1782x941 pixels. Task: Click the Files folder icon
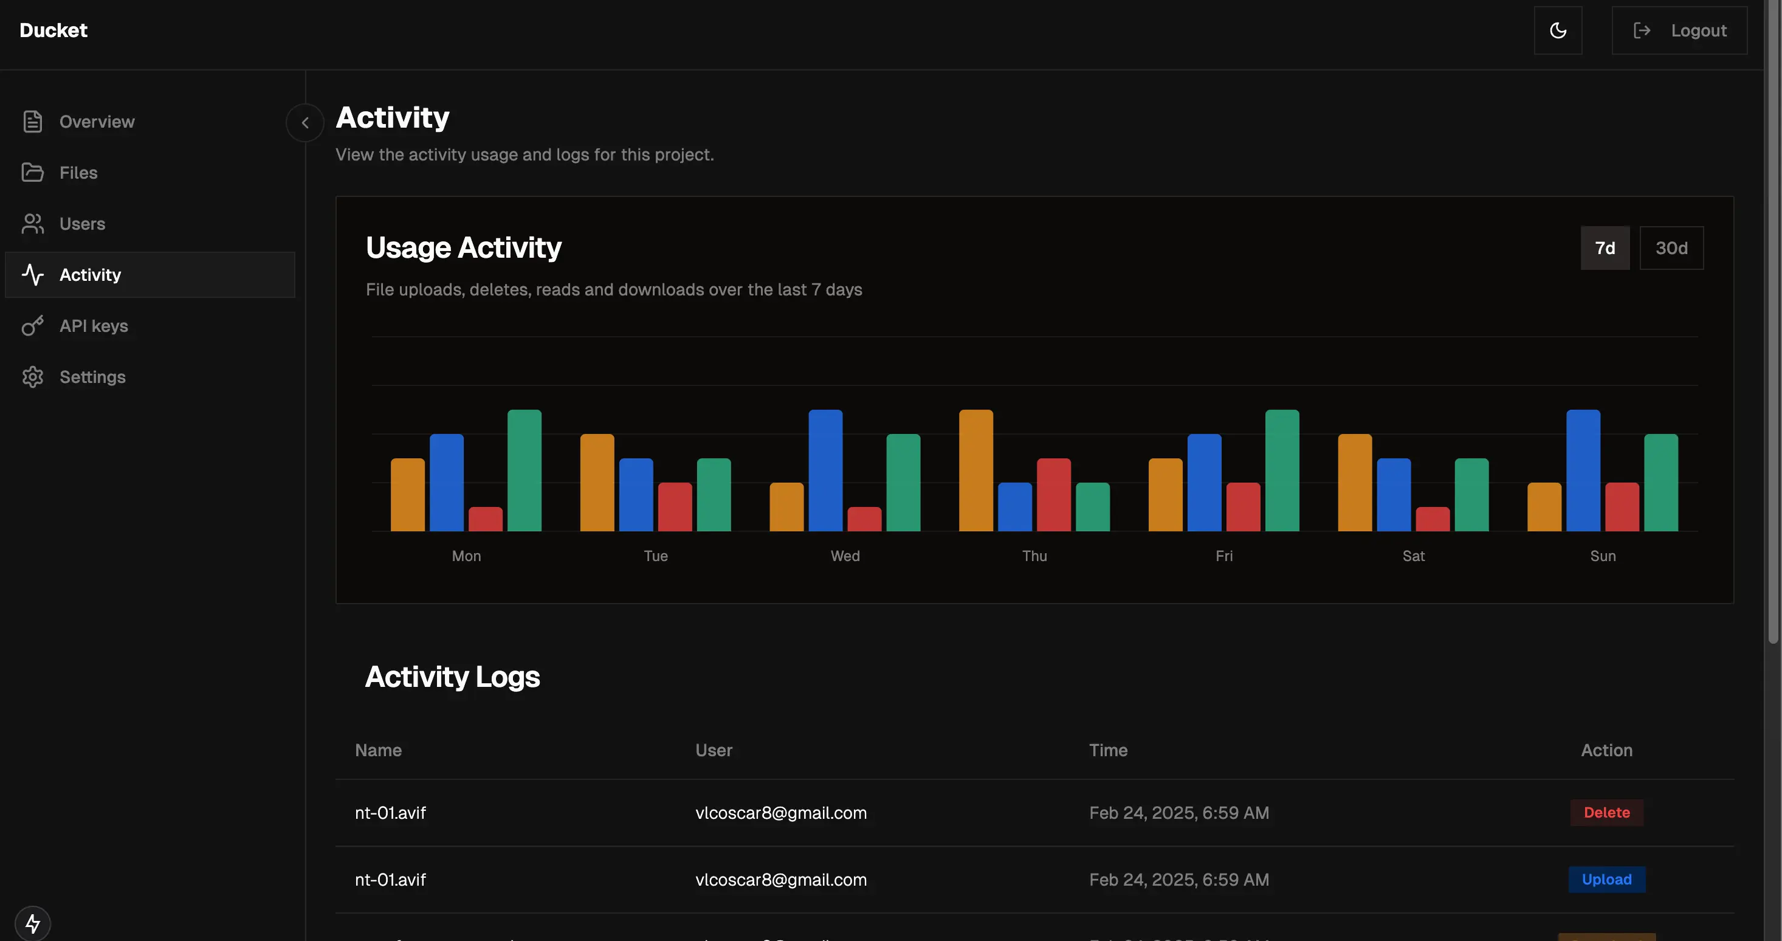tap(32, 172)
